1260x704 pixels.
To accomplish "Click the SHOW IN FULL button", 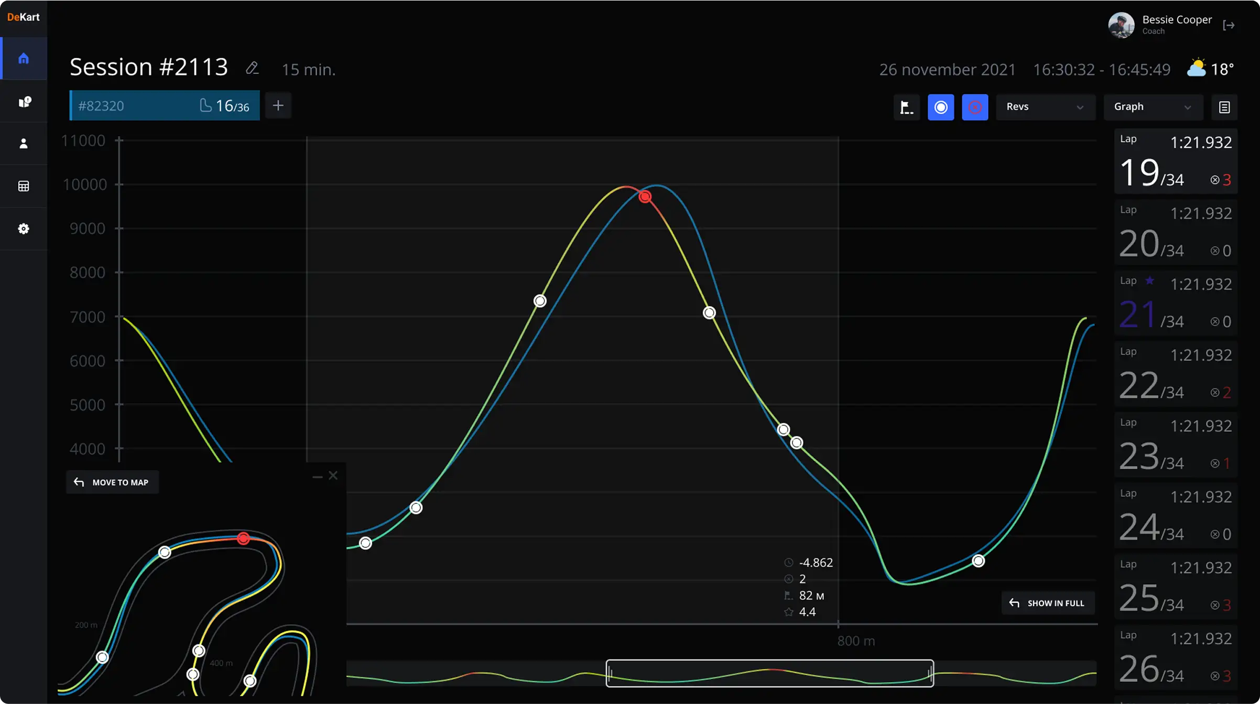I will 1048,603.
